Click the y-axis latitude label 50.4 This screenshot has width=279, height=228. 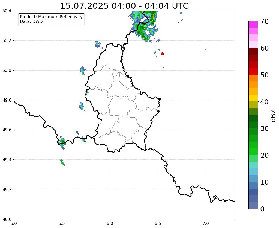pos(7,11)
